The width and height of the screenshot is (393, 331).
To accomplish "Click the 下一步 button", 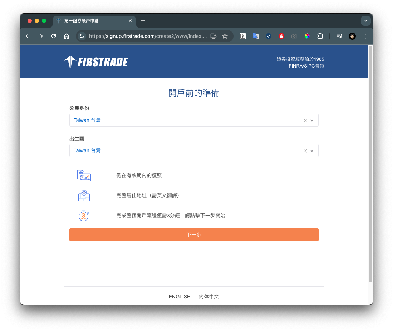I will coord(194,235).
